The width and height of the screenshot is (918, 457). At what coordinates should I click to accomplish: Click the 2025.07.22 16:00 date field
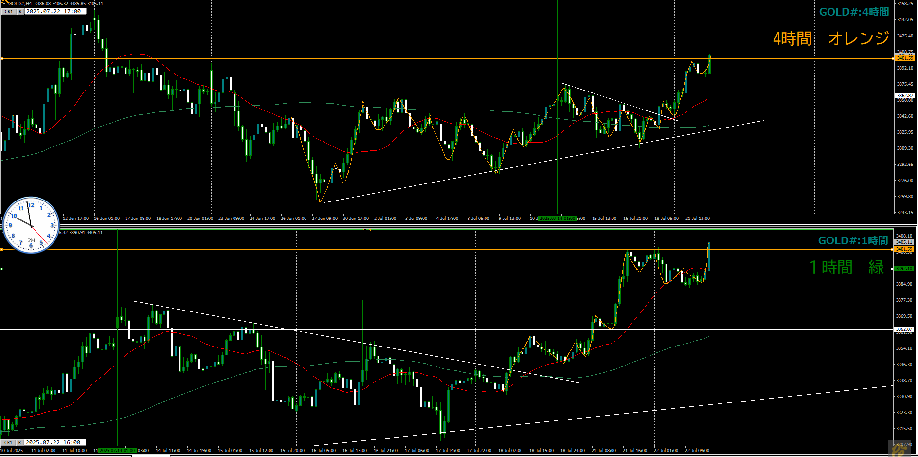coord(54,443)
